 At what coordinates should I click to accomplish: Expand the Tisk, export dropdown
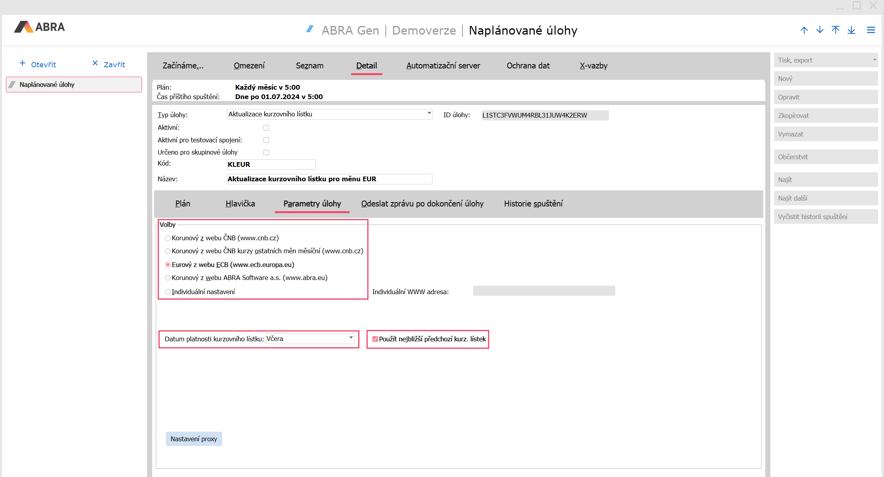click(x=874, y=60)
